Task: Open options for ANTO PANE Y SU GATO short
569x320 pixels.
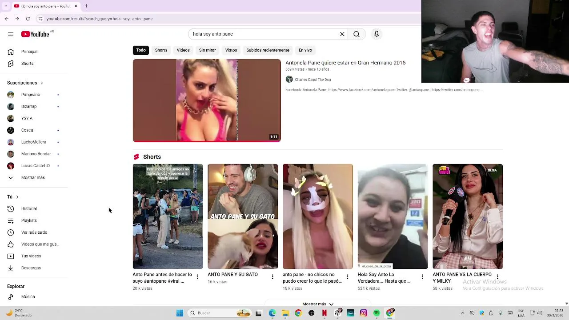Action: (272, 277)
